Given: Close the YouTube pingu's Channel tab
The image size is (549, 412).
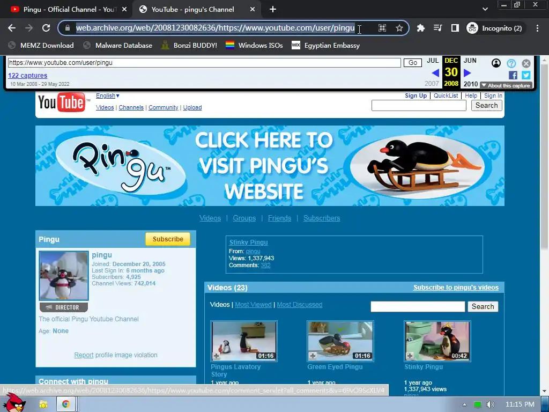Looking at the screenshot, I should (x=253, y=10).
